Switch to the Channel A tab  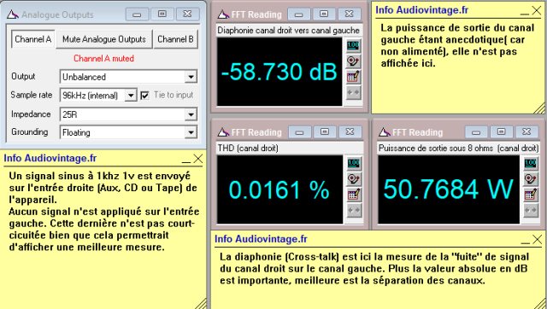(x=32, y=39)
